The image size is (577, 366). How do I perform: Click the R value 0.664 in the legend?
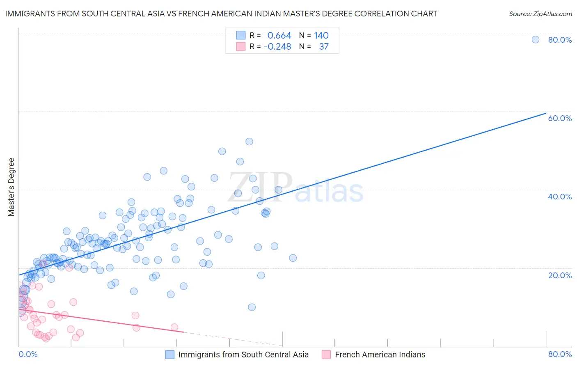tap(279, 35)
